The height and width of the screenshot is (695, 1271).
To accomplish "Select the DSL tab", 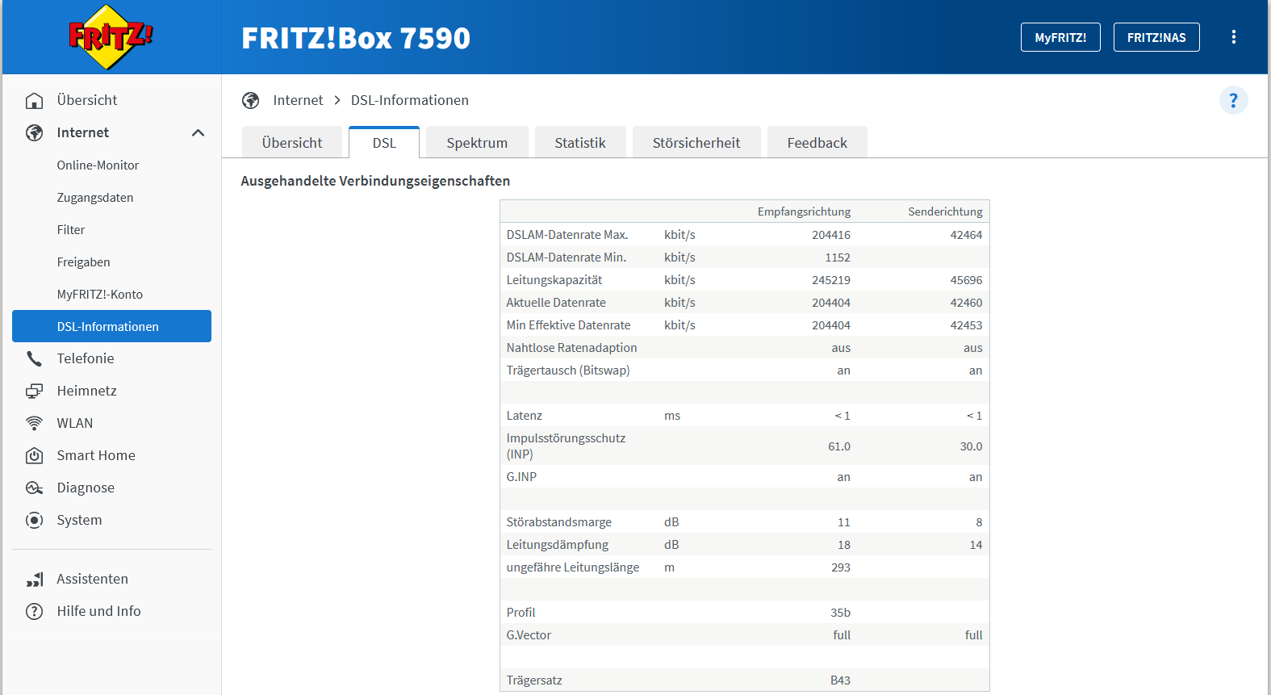I will click(x=384, y=142).
